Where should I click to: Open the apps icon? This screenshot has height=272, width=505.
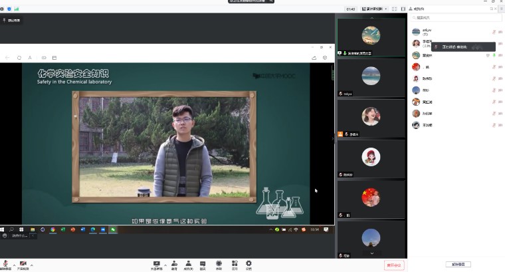(235, 265)
